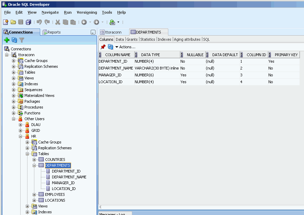Open the SQL Worksheet icon
Viewport: 304px width, 215px height.
click(x=112, y=22)
